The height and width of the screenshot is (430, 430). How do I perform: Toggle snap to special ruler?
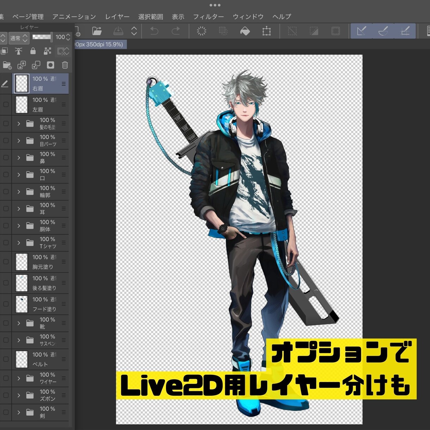coord(383,31)
